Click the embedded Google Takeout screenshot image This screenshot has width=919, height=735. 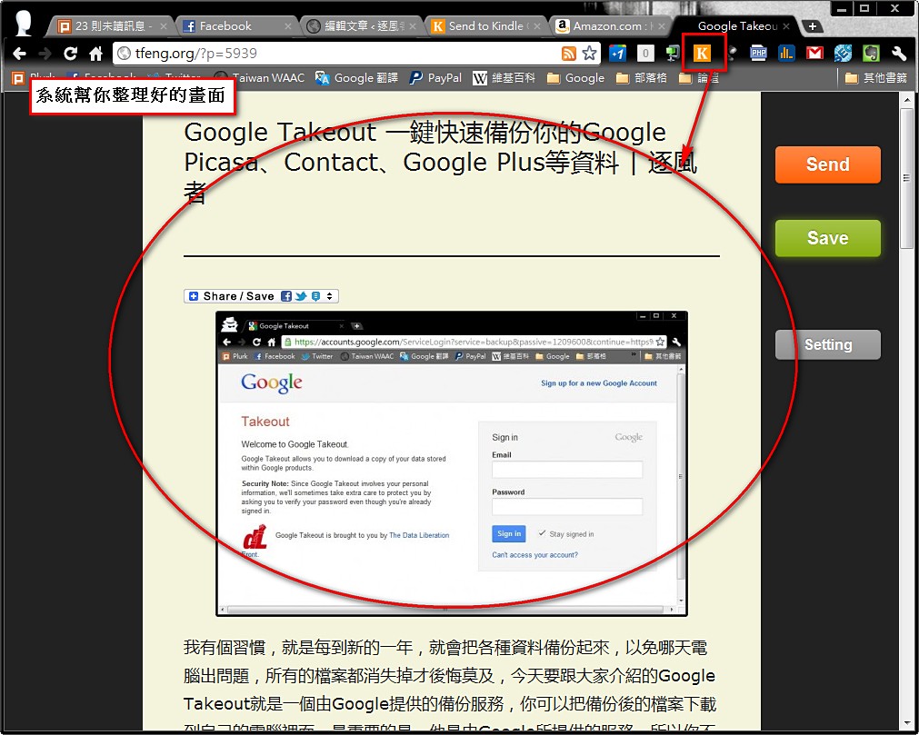451,464
